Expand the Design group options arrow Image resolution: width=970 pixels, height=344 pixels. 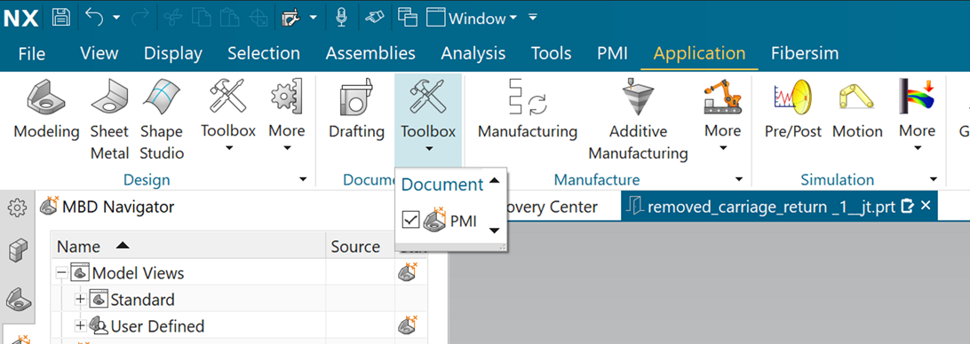coord(303,180)
